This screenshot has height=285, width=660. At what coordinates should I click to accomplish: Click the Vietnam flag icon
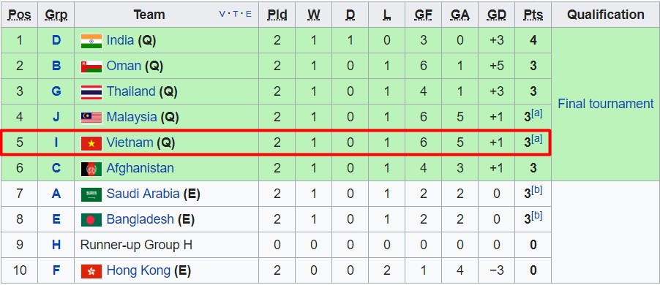pyautogui.click(x=91, y=144)
